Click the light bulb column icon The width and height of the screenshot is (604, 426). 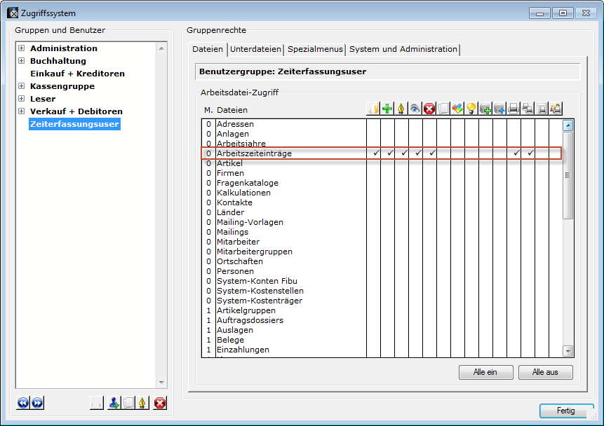(x=471, y=109)
